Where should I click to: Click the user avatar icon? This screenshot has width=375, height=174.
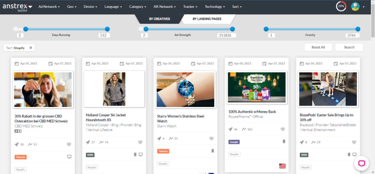(x=355, y=7)
